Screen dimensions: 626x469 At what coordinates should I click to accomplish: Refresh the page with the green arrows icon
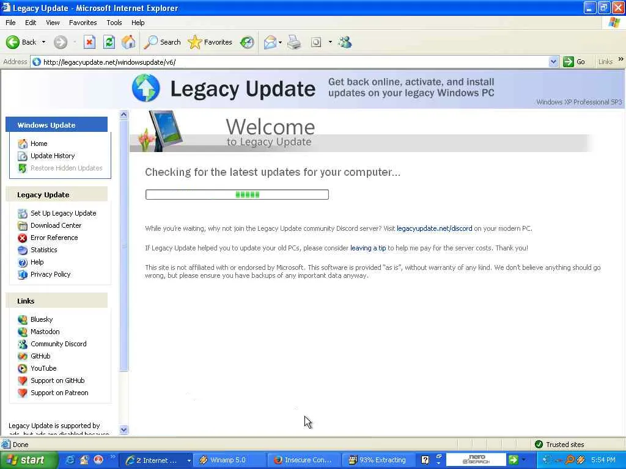pos(109,42)
